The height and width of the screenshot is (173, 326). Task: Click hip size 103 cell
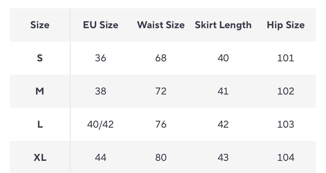point(286,124)
